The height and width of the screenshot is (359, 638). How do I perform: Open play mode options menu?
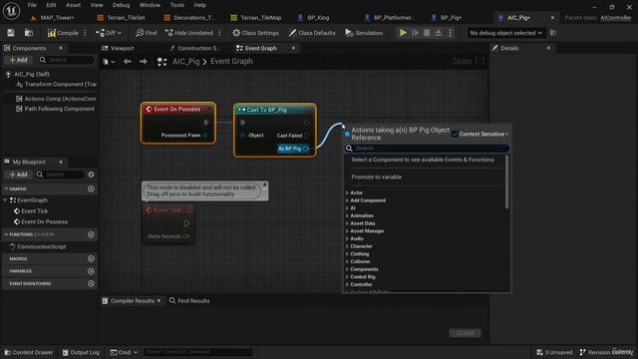click(450, 33)
